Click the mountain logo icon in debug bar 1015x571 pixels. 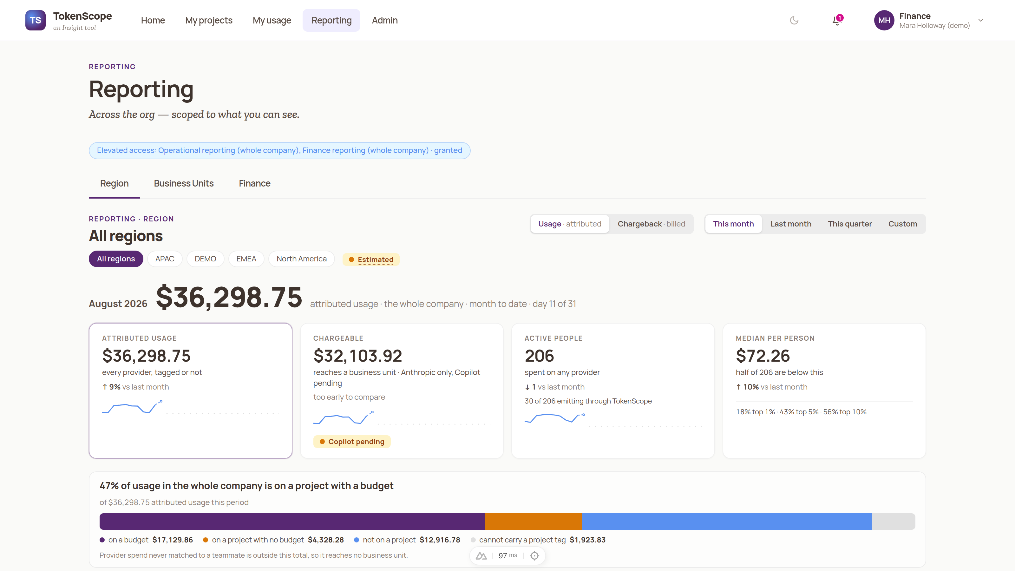tap(481, 556)
